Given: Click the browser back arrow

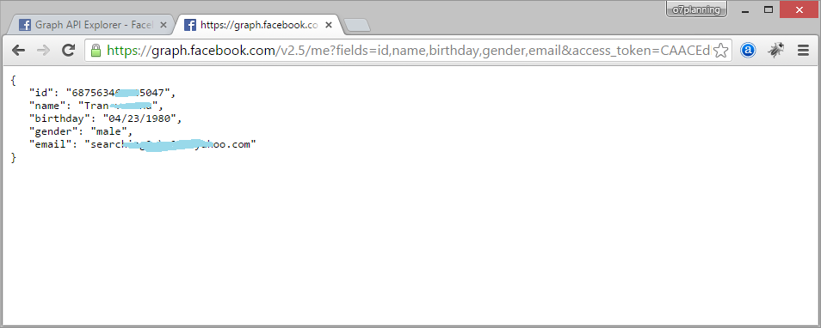Looking at the screenshot, I should pos(18,50).
